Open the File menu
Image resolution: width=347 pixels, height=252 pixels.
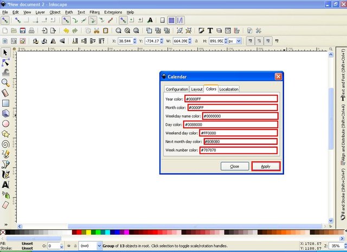click(x=5, y=12)
